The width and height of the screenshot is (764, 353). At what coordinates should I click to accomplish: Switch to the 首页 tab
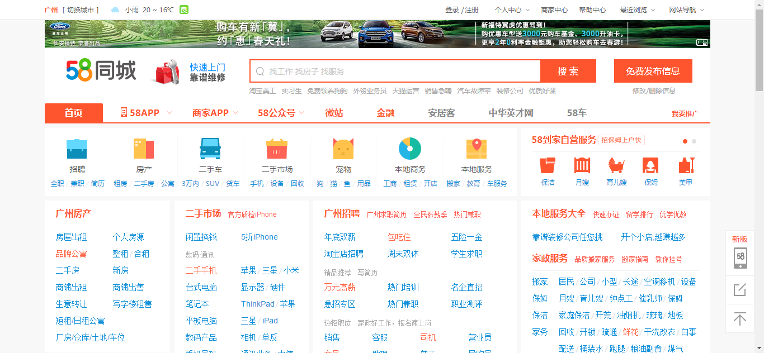pos(74,113)
